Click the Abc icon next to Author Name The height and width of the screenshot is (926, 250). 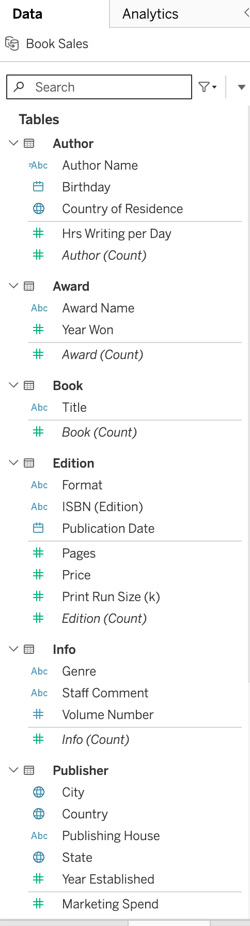38,166
